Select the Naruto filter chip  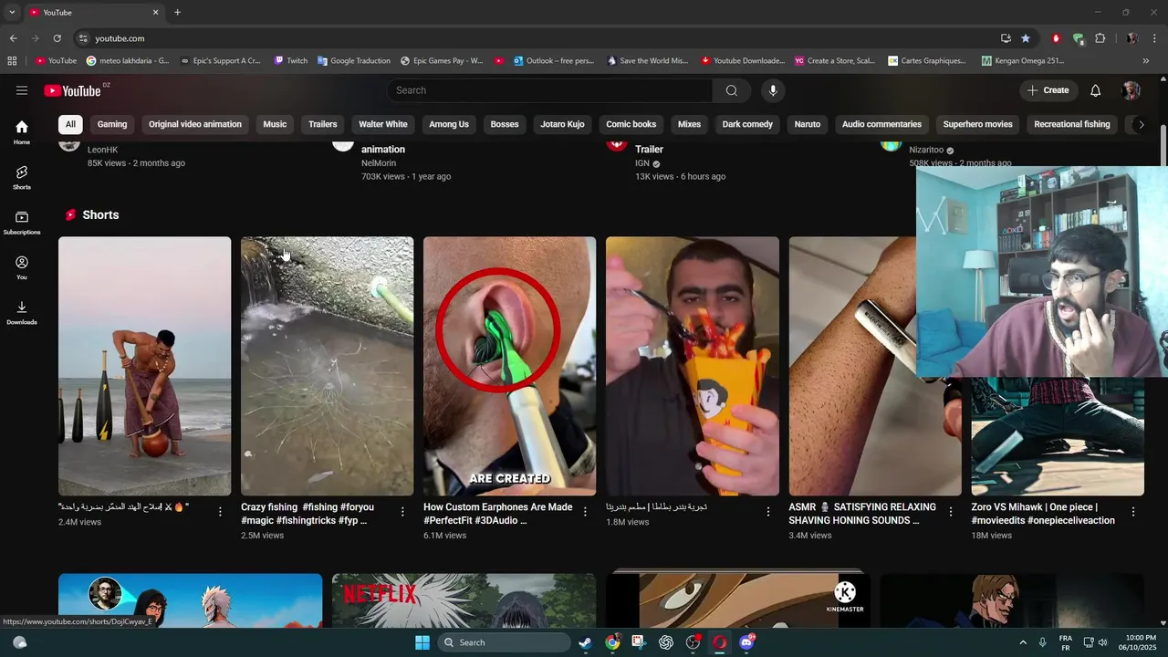pyautogui.click(x=808, y=124)
